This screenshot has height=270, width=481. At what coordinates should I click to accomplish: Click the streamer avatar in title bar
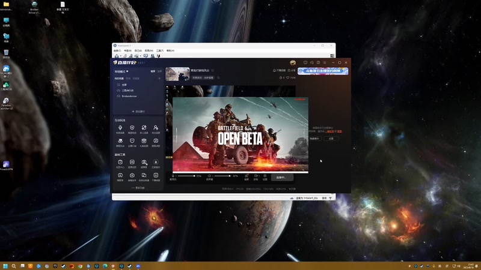tap(293, 62)
